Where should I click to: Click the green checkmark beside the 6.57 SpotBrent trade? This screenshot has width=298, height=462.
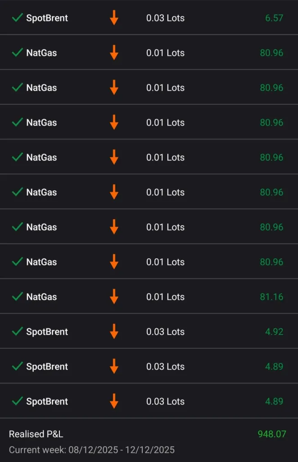pyautogui.click(x=17, y=18)
